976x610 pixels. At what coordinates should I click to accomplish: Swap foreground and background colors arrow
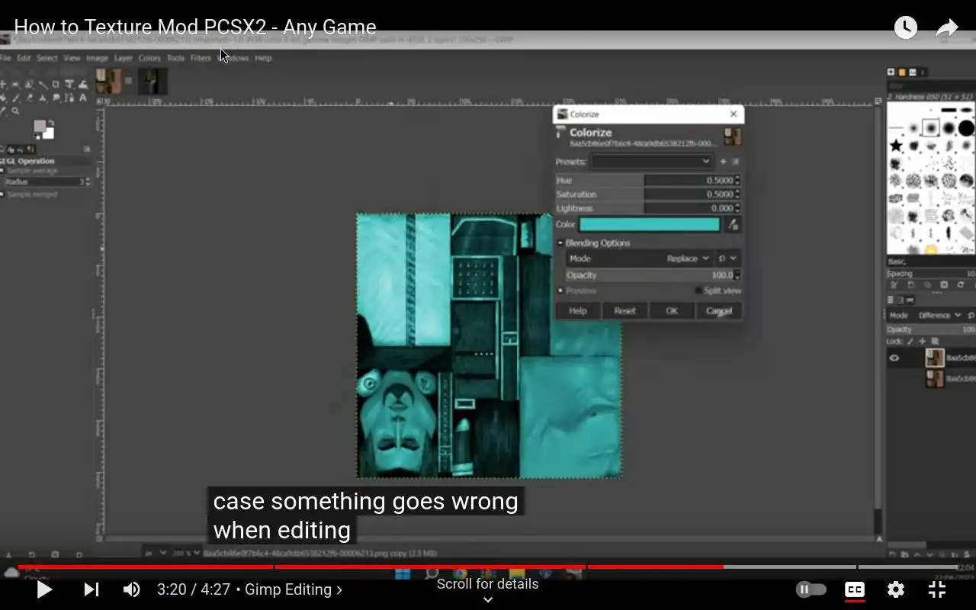point(51,123)
